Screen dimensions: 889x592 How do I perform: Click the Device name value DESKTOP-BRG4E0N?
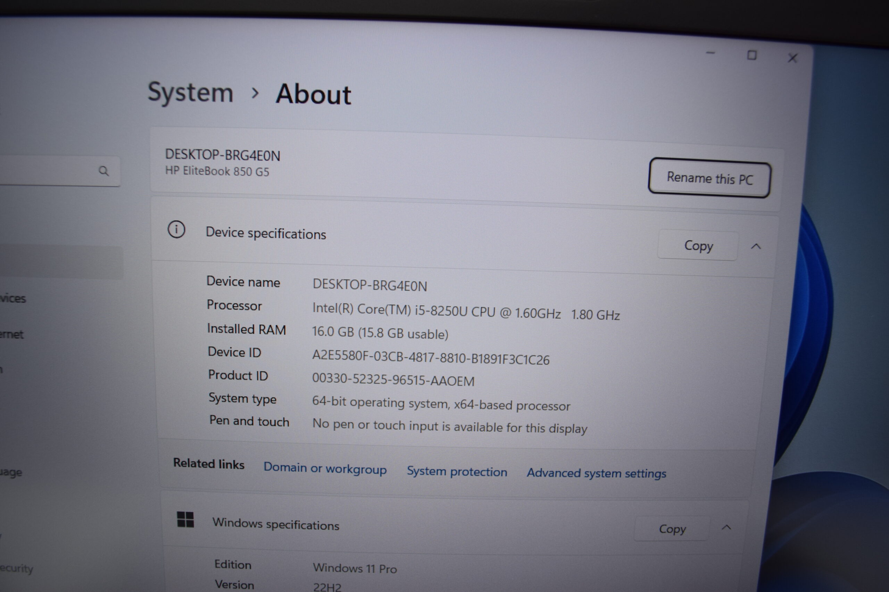[369, 285]
